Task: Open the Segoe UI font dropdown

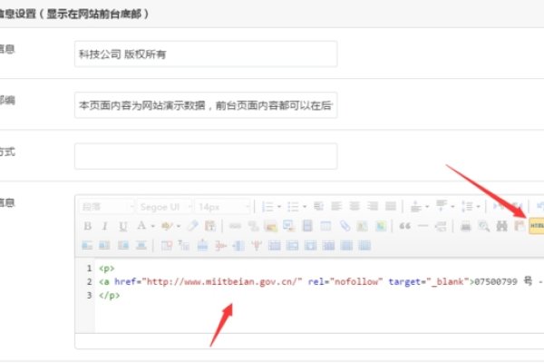Action: (164, 207)
